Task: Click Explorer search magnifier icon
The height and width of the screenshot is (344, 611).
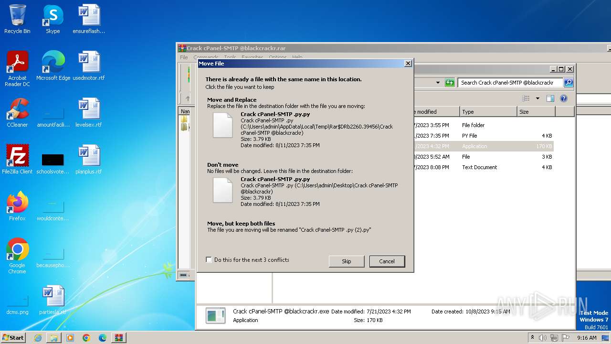Action: pos(569,83)
